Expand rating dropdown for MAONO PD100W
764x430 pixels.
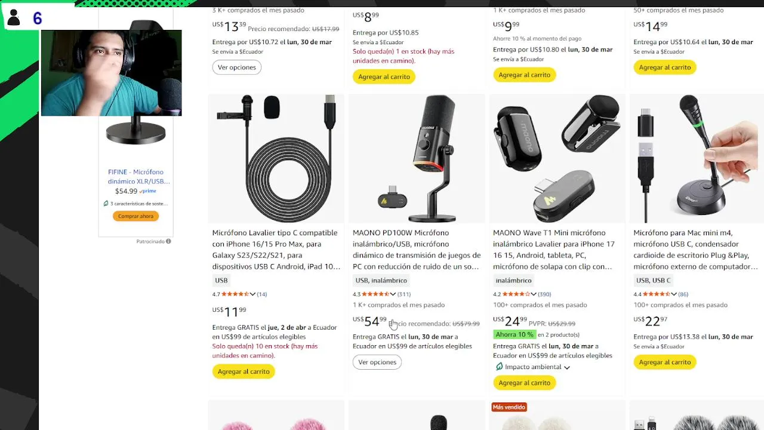tap(393, 294)
